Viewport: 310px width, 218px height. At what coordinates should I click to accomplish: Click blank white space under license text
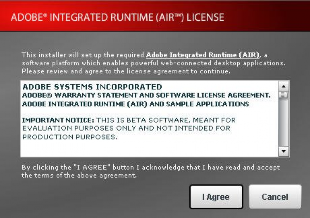[149, 149]
